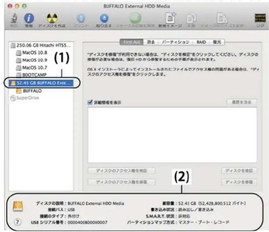
Task: Zoom the window with the green button
Action: pyautogui.click(x=25, y=6)
